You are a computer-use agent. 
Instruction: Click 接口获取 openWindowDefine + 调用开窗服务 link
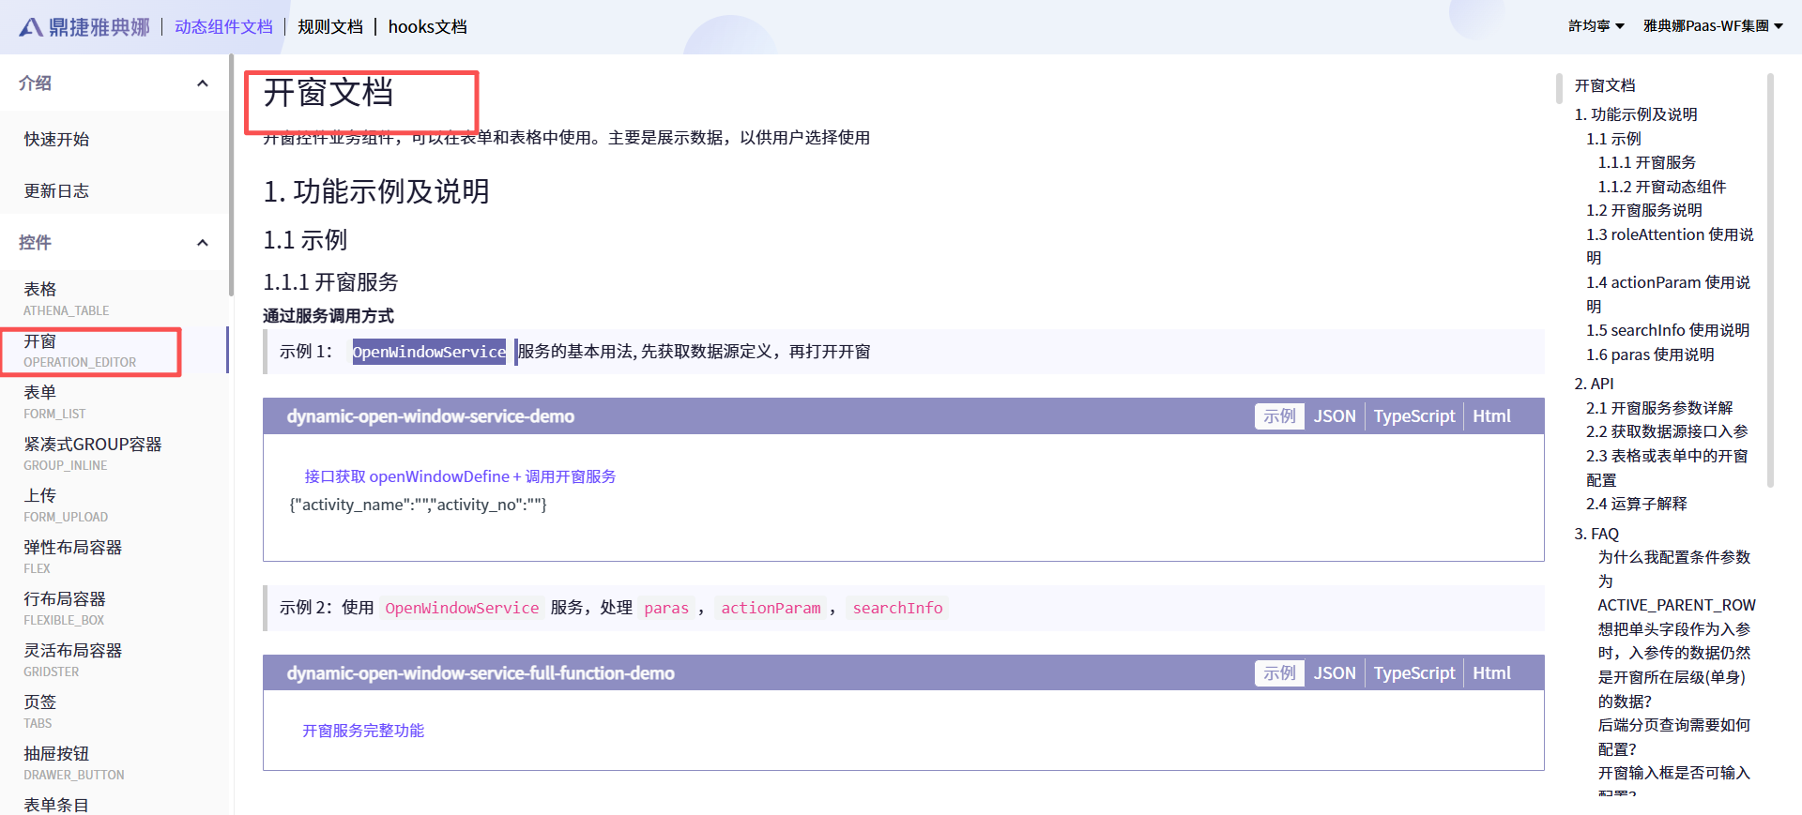click(x=460, y=476)
